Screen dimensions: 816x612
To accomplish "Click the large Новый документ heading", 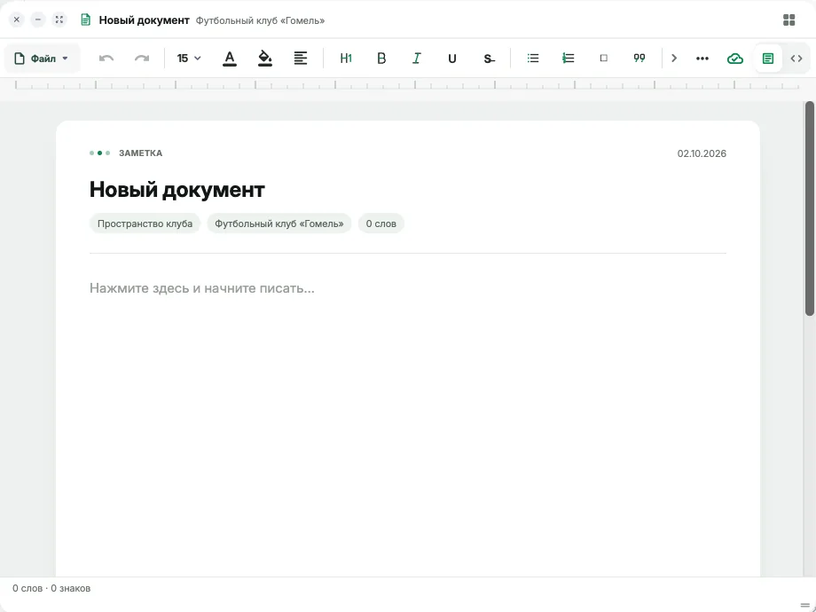I will click(177, 190).
